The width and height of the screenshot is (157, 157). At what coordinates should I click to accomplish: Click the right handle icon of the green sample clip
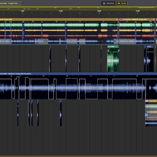[x=119, y=51]
